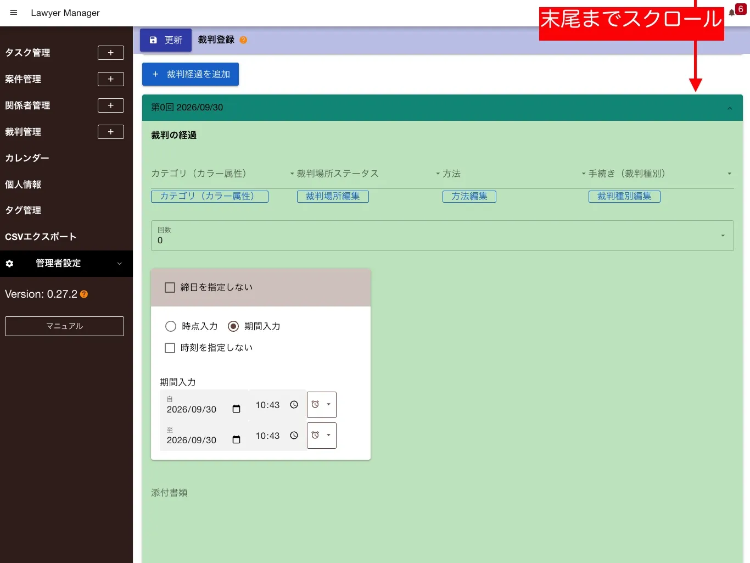
Task: Open カレンダー in the sidebar
Action: pos(27,158)
